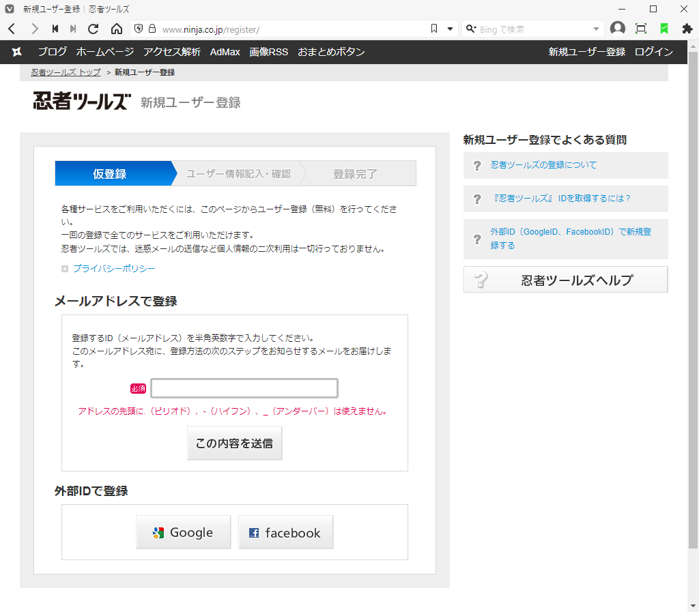
Task: Open the AdMax menu item
Action: [225, 52]
